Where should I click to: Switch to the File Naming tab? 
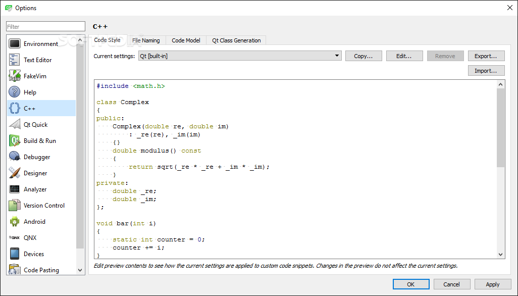(146, 40)
